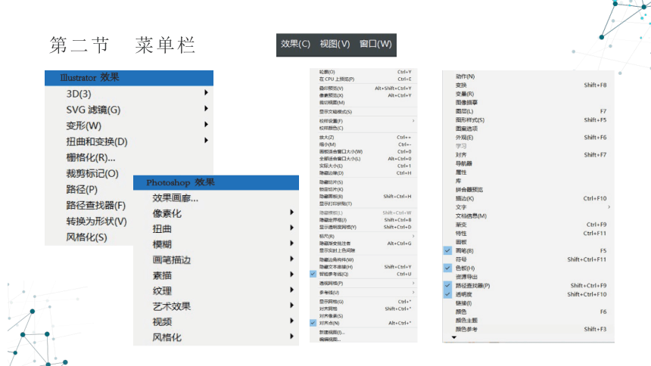Toggle the checked 智能参考线(Q) option
The width and height of the screenshot is (651, 366).
[363, 274]
